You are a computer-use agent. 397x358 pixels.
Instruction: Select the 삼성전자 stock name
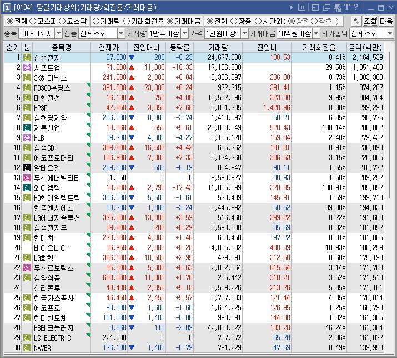click(x=47, y=58)
